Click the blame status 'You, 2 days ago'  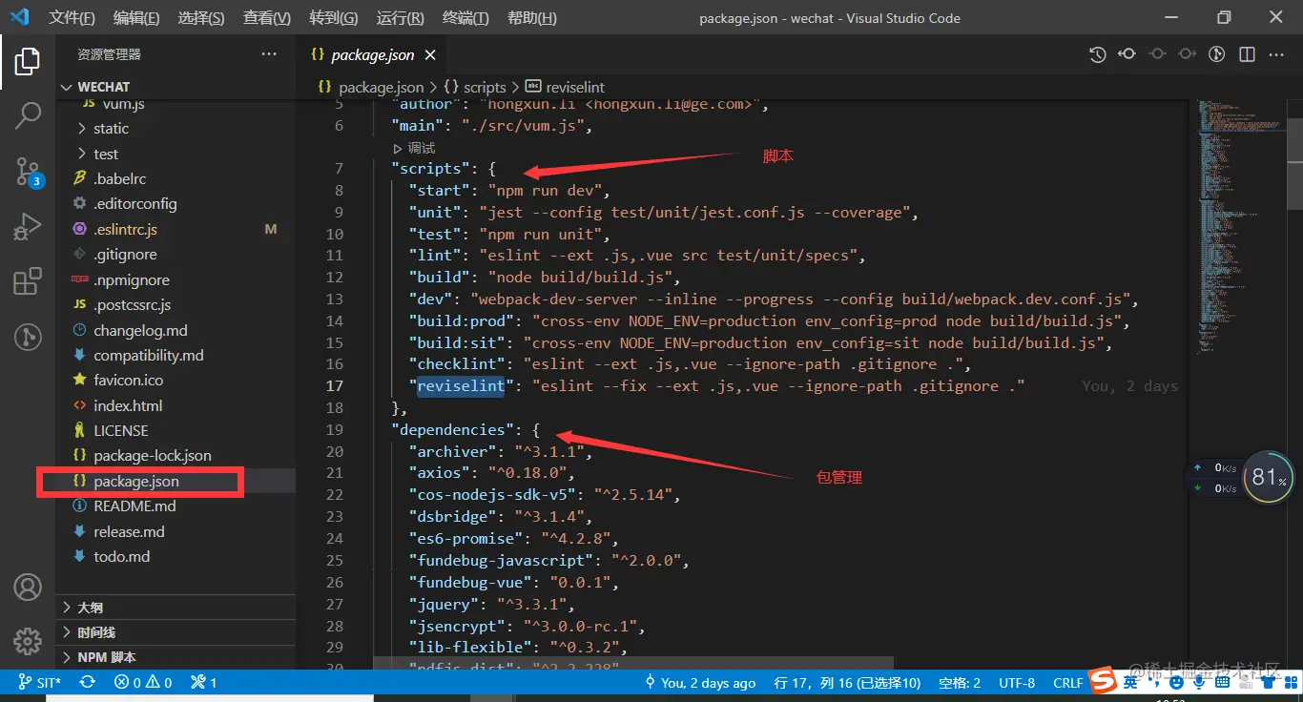(700, 682)
